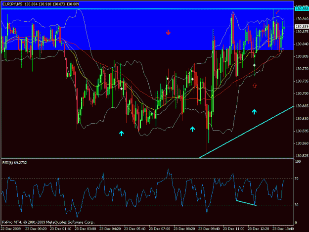
Task: Click the 23 Dec 01:40 time label
Action: pos(61,229)
